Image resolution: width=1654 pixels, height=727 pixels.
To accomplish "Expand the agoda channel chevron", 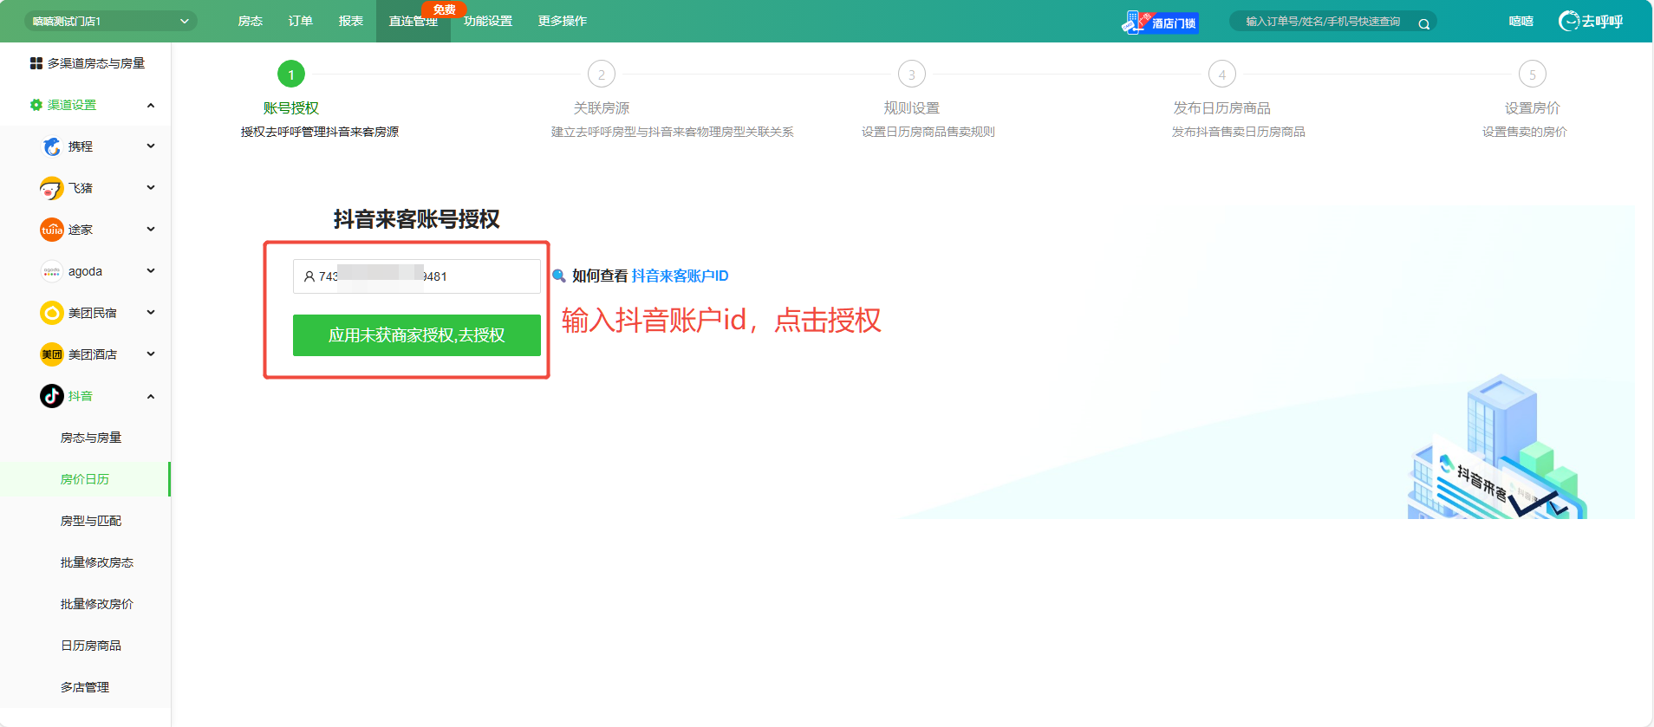I will coord(151,271).
